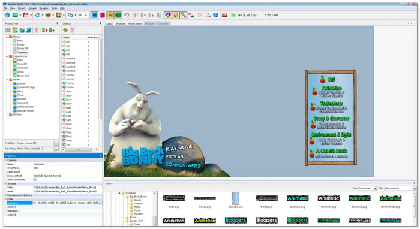420x229 pixels.
Task: Select the green C state button
Action: (118, 15)
